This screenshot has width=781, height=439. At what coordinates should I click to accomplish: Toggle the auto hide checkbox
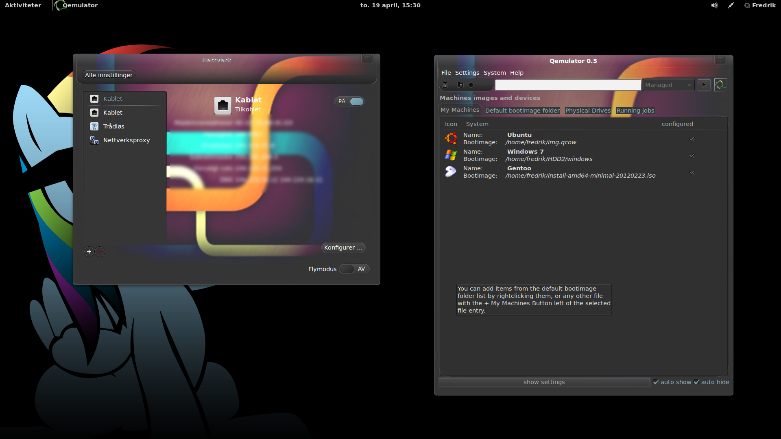point(696,382)
